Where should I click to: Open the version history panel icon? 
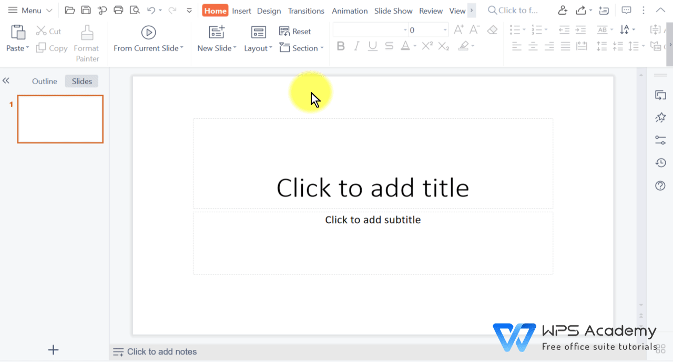[660, 163]
